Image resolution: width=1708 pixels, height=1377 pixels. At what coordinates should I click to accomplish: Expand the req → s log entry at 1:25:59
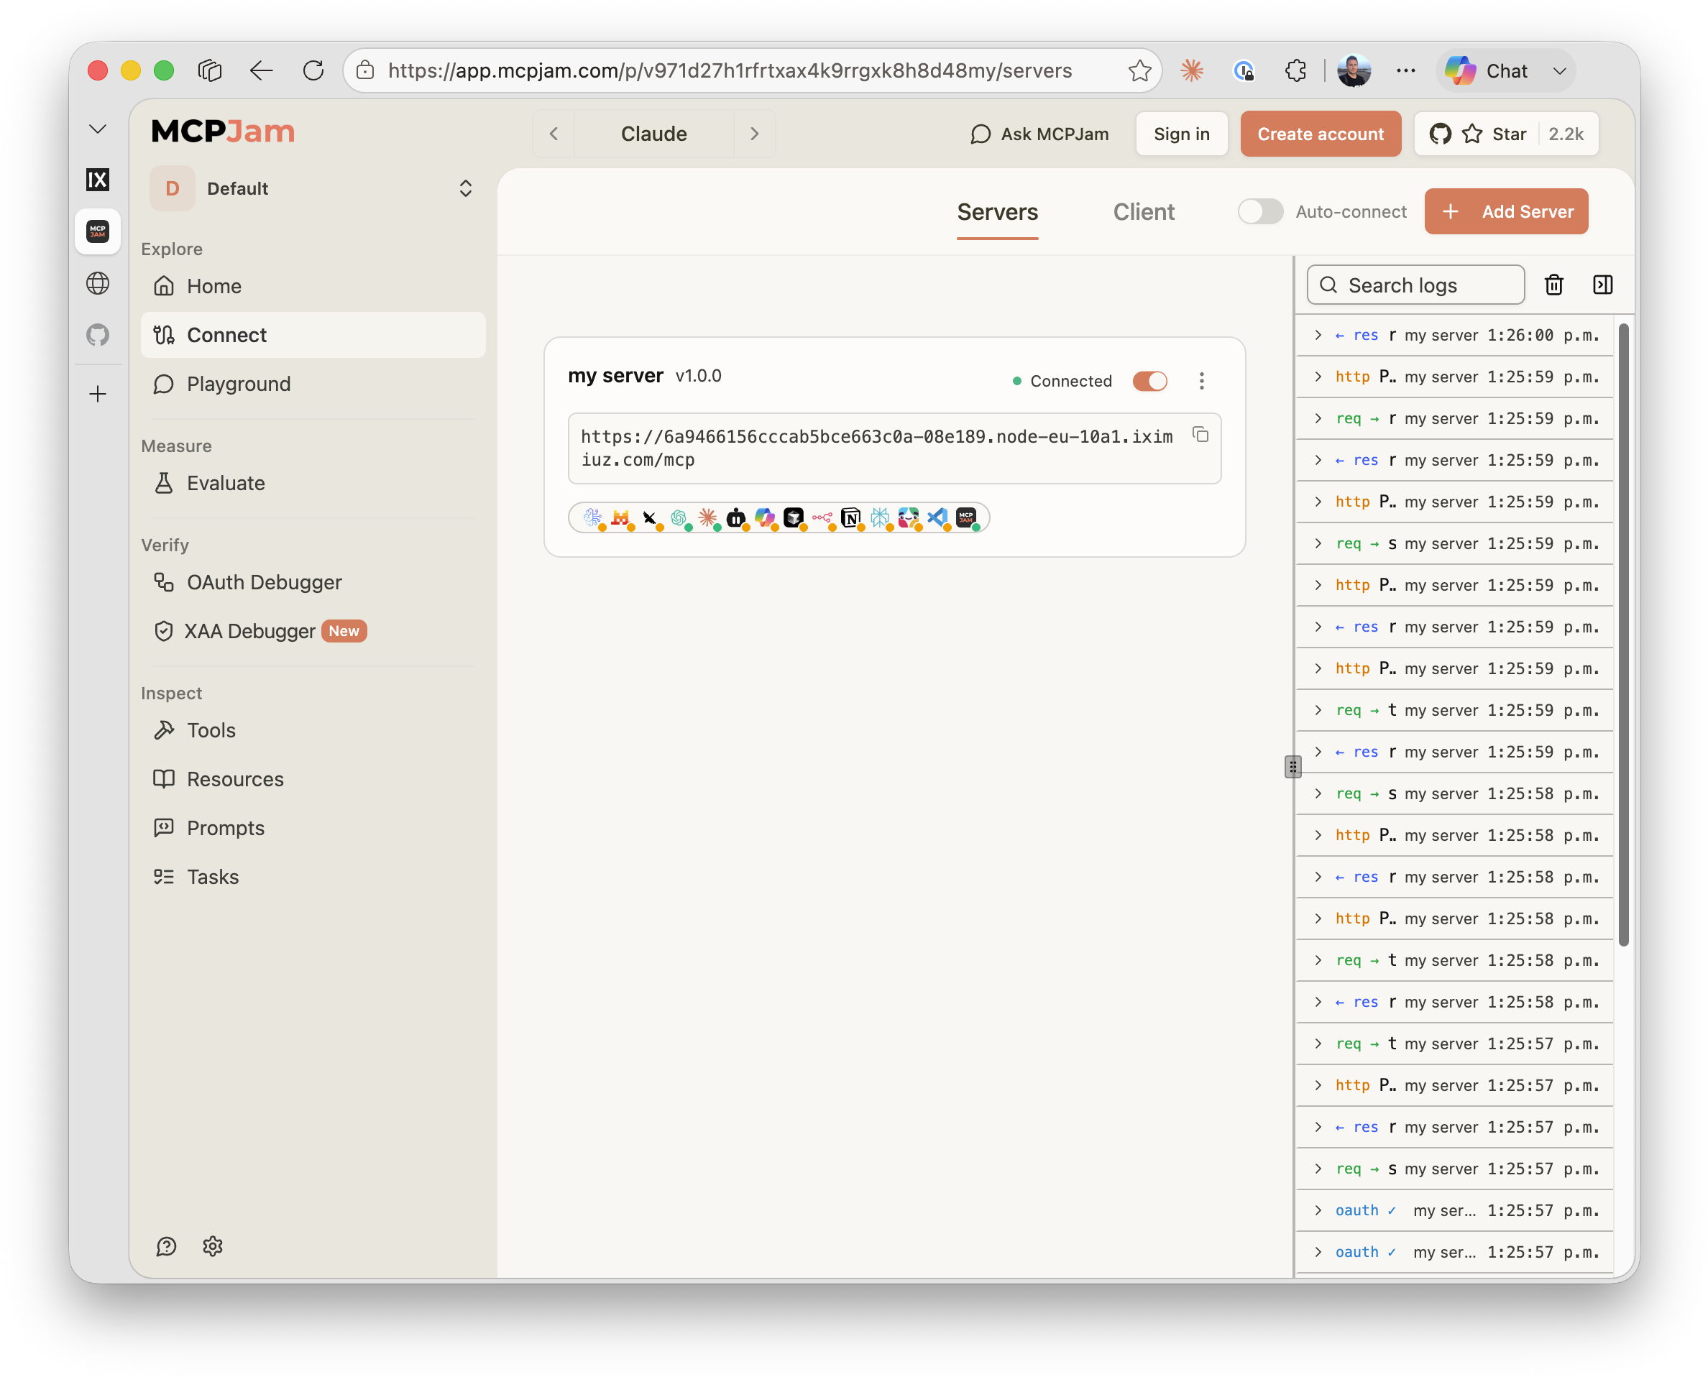tap(1455, 543)
